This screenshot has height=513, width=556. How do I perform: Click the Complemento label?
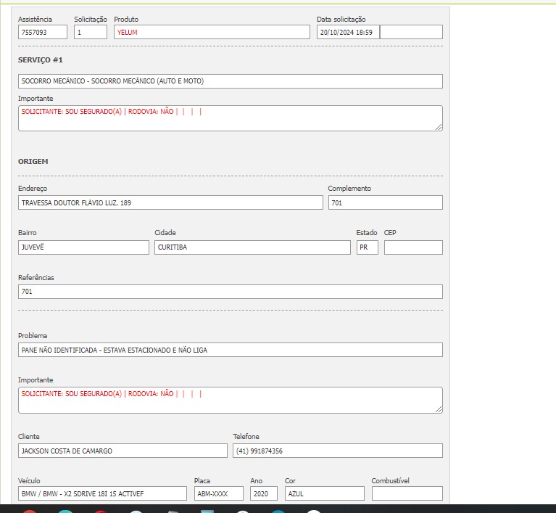coord(349,189)
